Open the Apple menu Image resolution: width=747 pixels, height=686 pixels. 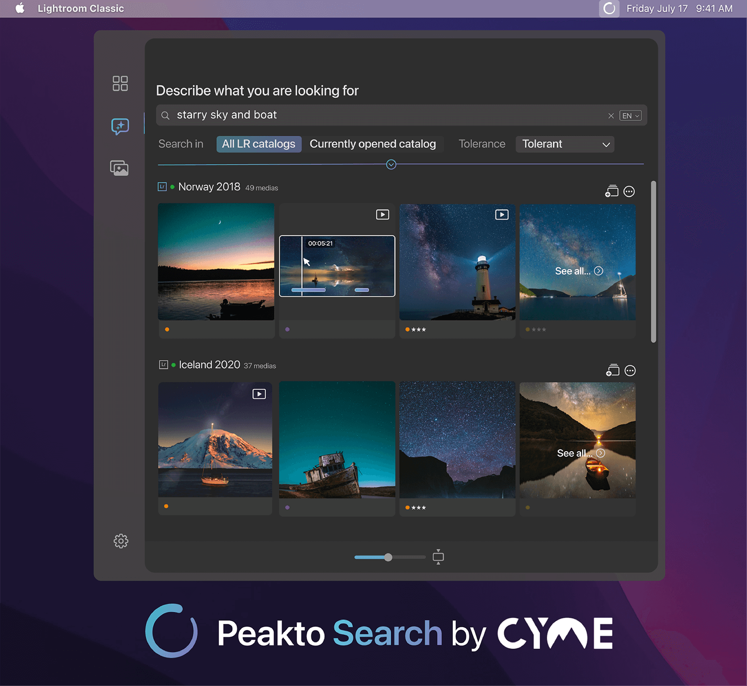pyautogui.click(x=20, y=8)
